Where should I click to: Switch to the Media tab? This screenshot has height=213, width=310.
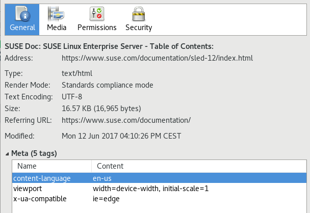pyautogui.click(x=57, y=18)
